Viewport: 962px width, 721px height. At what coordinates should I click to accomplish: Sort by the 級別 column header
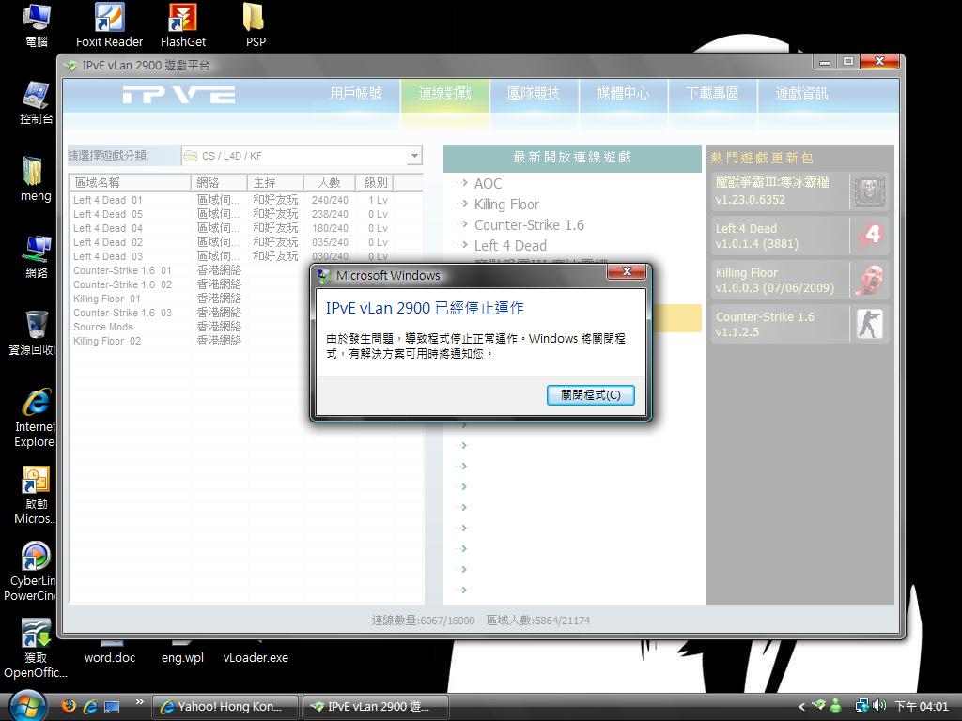375,183
